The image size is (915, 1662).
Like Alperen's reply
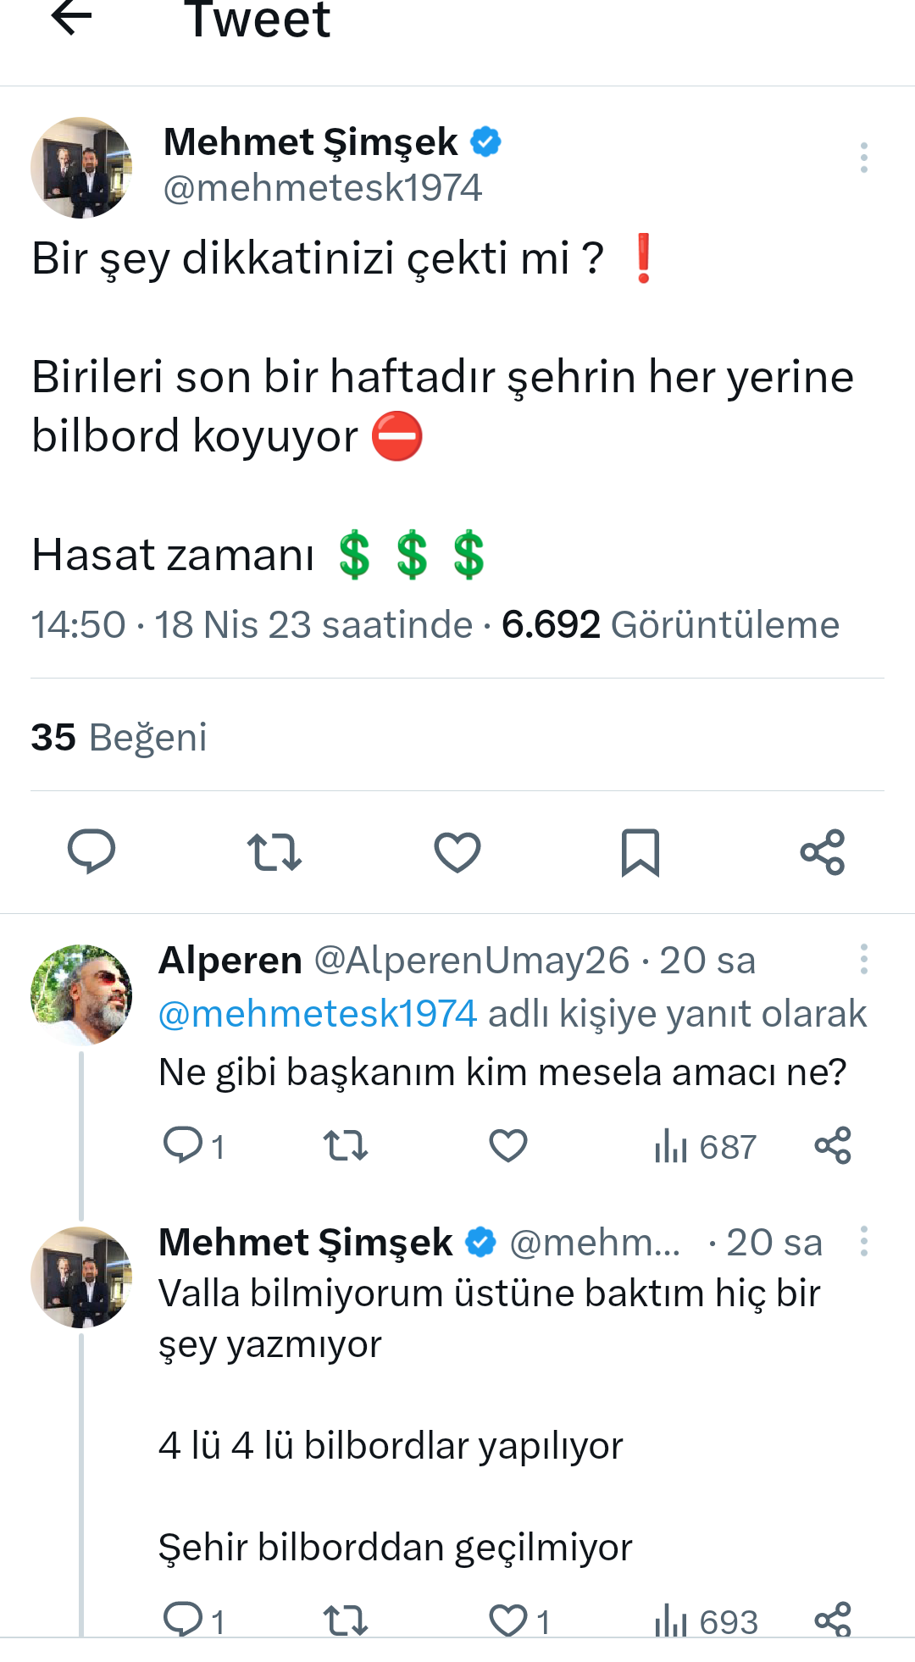click(x=508, y=1146)
